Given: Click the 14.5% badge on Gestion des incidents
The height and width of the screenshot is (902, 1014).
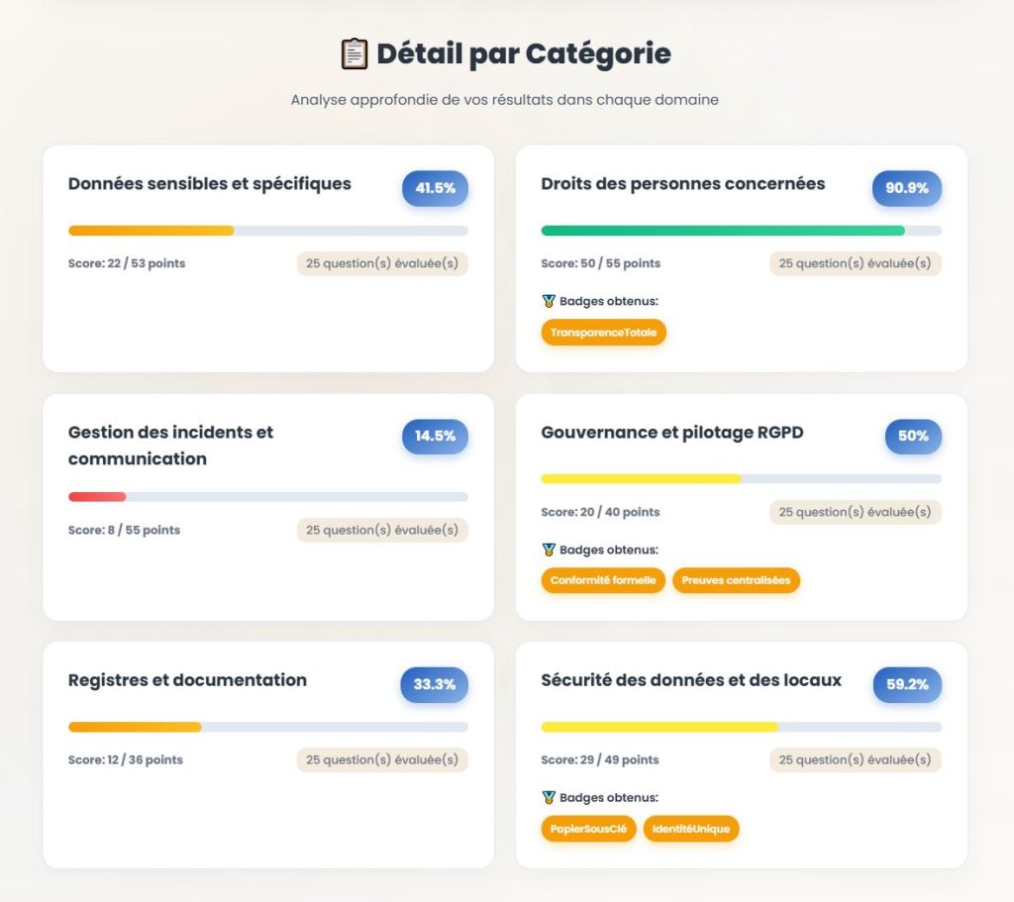Looking at the screenshot, I should tap(434, 436).
